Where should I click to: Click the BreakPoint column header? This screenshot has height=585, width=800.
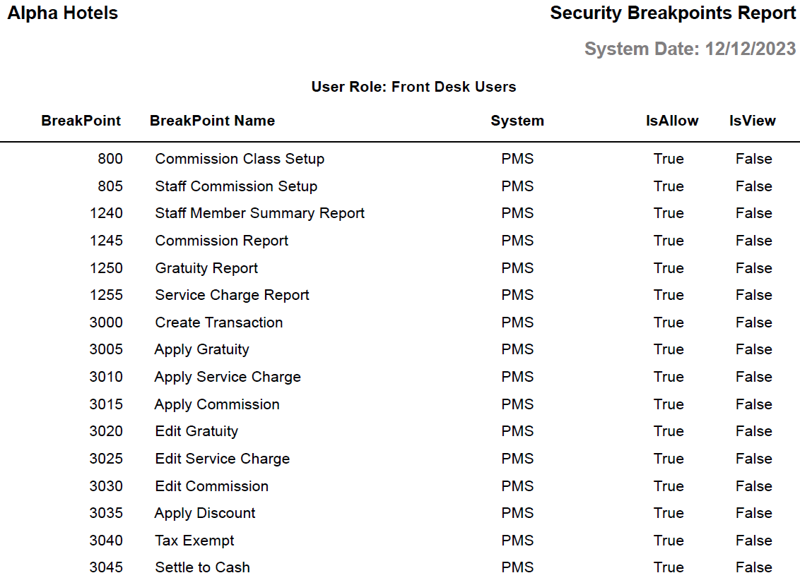[81, 121]
